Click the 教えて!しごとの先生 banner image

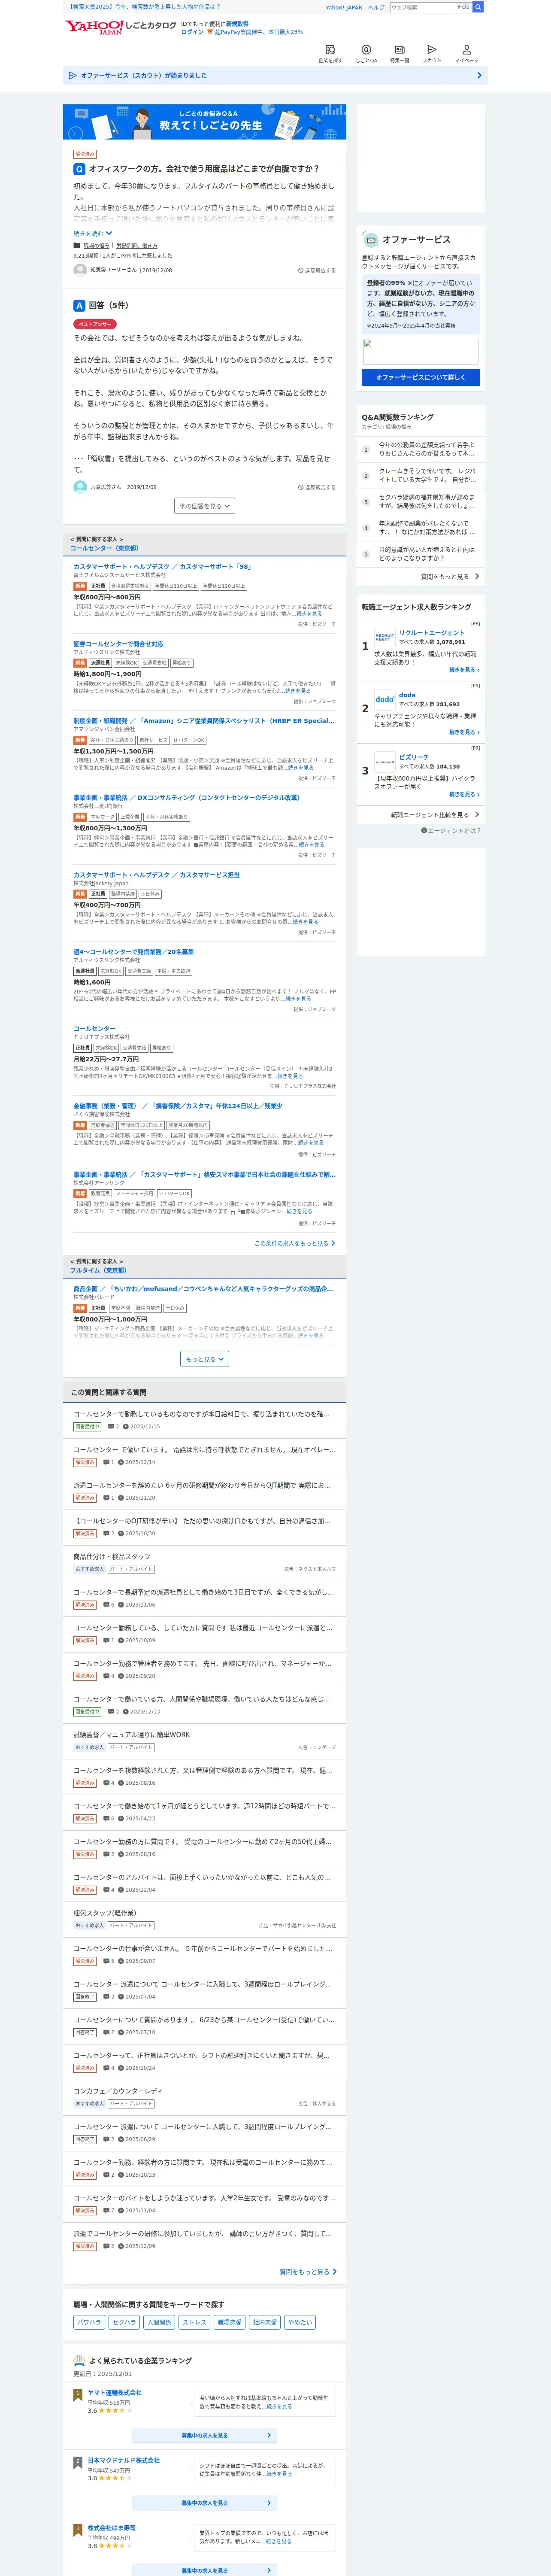pos(205,121)
